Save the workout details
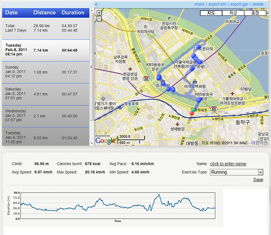271x235 pixels. [258, 180]
